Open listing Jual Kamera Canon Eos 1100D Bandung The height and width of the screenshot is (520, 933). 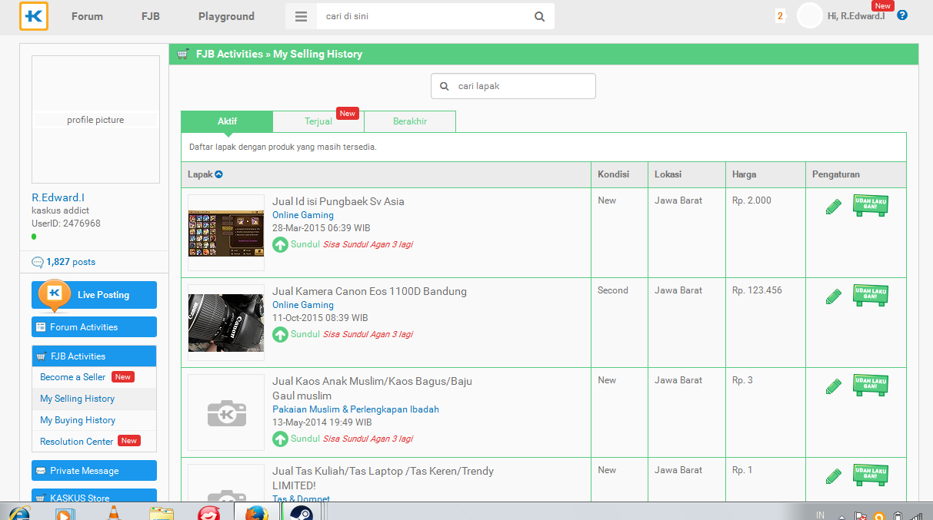click(x=369, y=291)
